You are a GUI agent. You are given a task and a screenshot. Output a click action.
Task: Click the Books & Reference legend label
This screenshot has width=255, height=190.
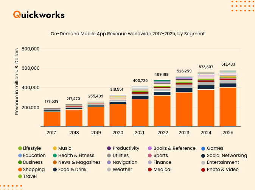click(x=174, y=148)
